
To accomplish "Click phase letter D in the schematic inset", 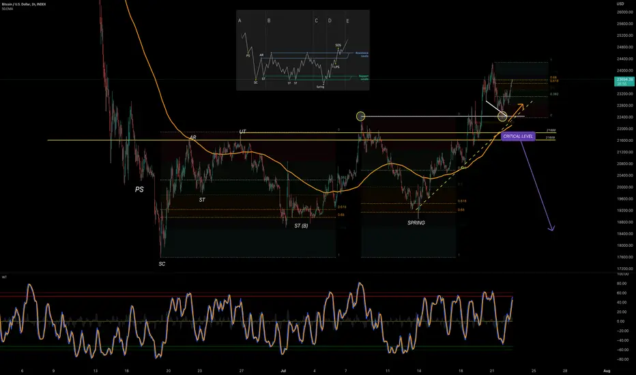I will coord(330,20).
